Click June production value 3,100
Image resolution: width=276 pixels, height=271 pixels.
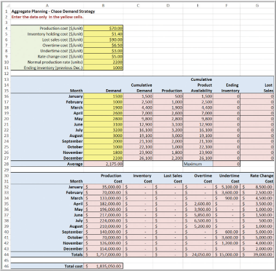(x=168, y=124)
